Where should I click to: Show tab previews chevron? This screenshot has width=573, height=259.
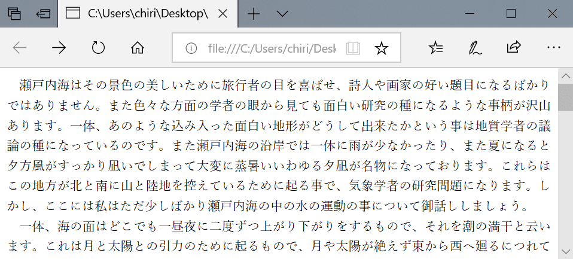click(282, 14)
